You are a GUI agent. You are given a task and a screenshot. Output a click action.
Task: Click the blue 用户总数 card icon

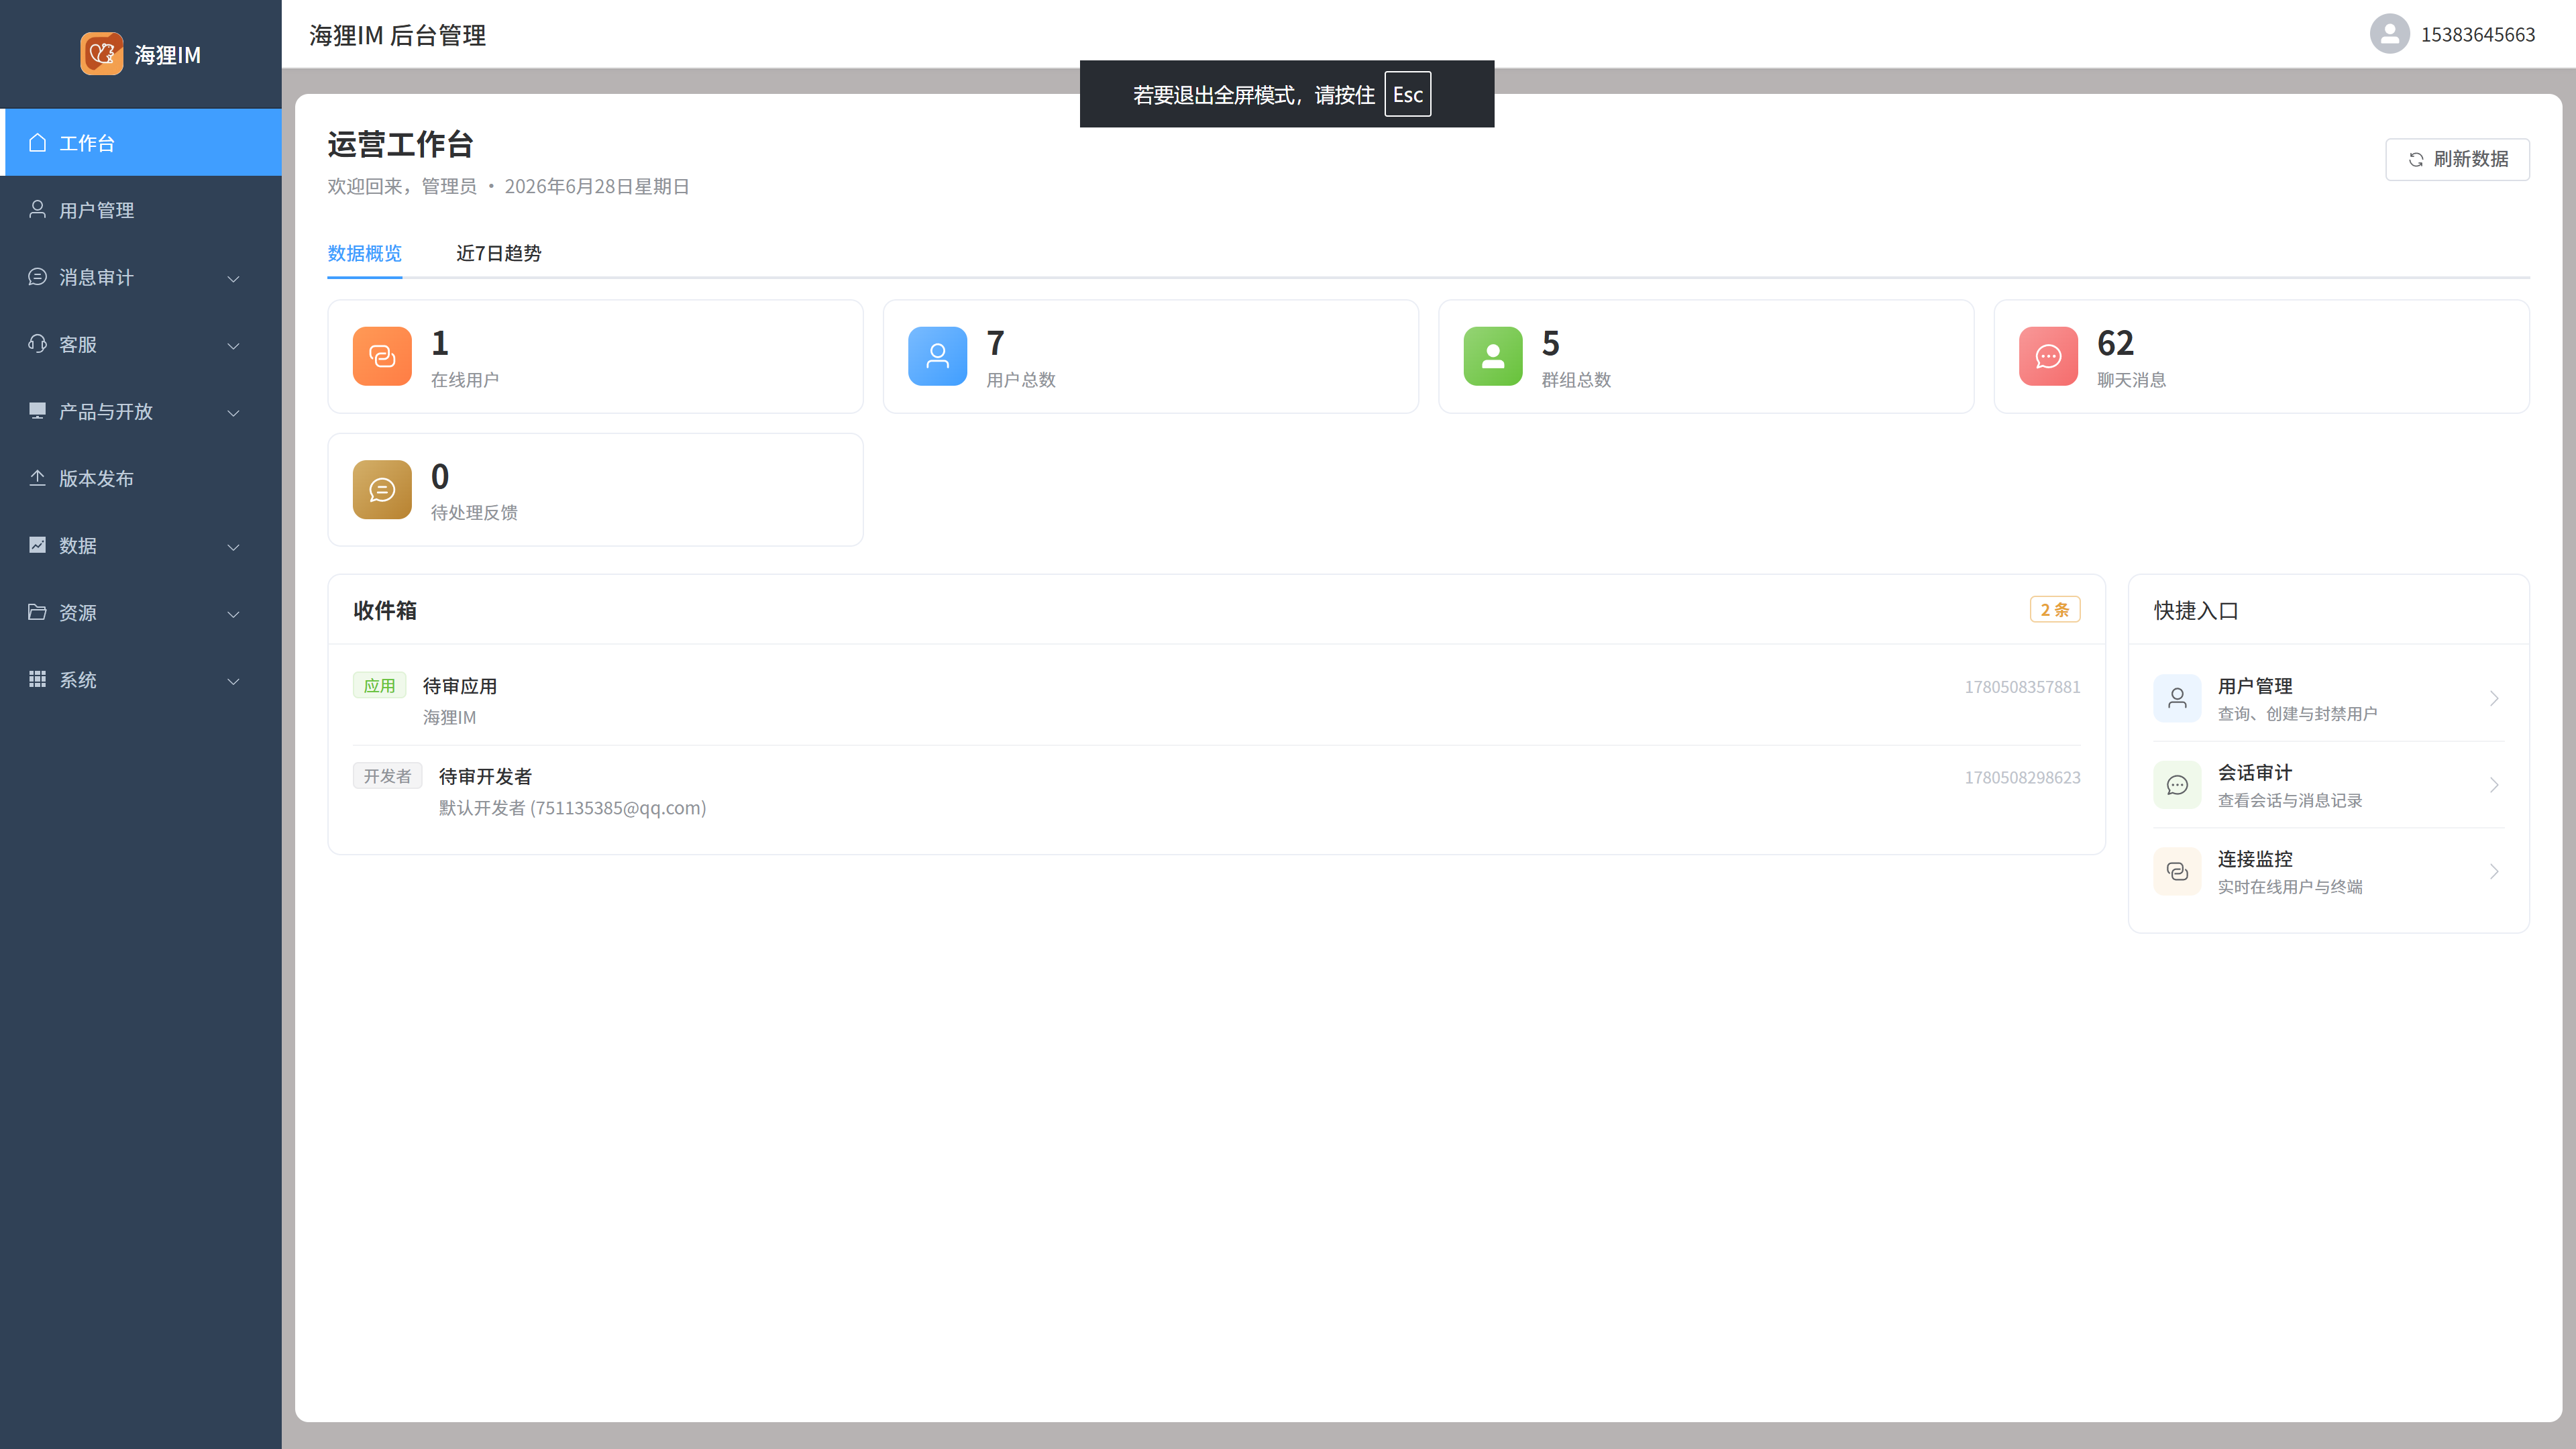pyautogui.click(x=937, y=356)
